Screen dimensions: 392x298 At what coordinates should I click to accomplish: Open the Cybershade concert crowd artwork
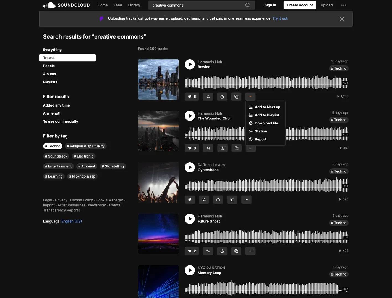158,182
